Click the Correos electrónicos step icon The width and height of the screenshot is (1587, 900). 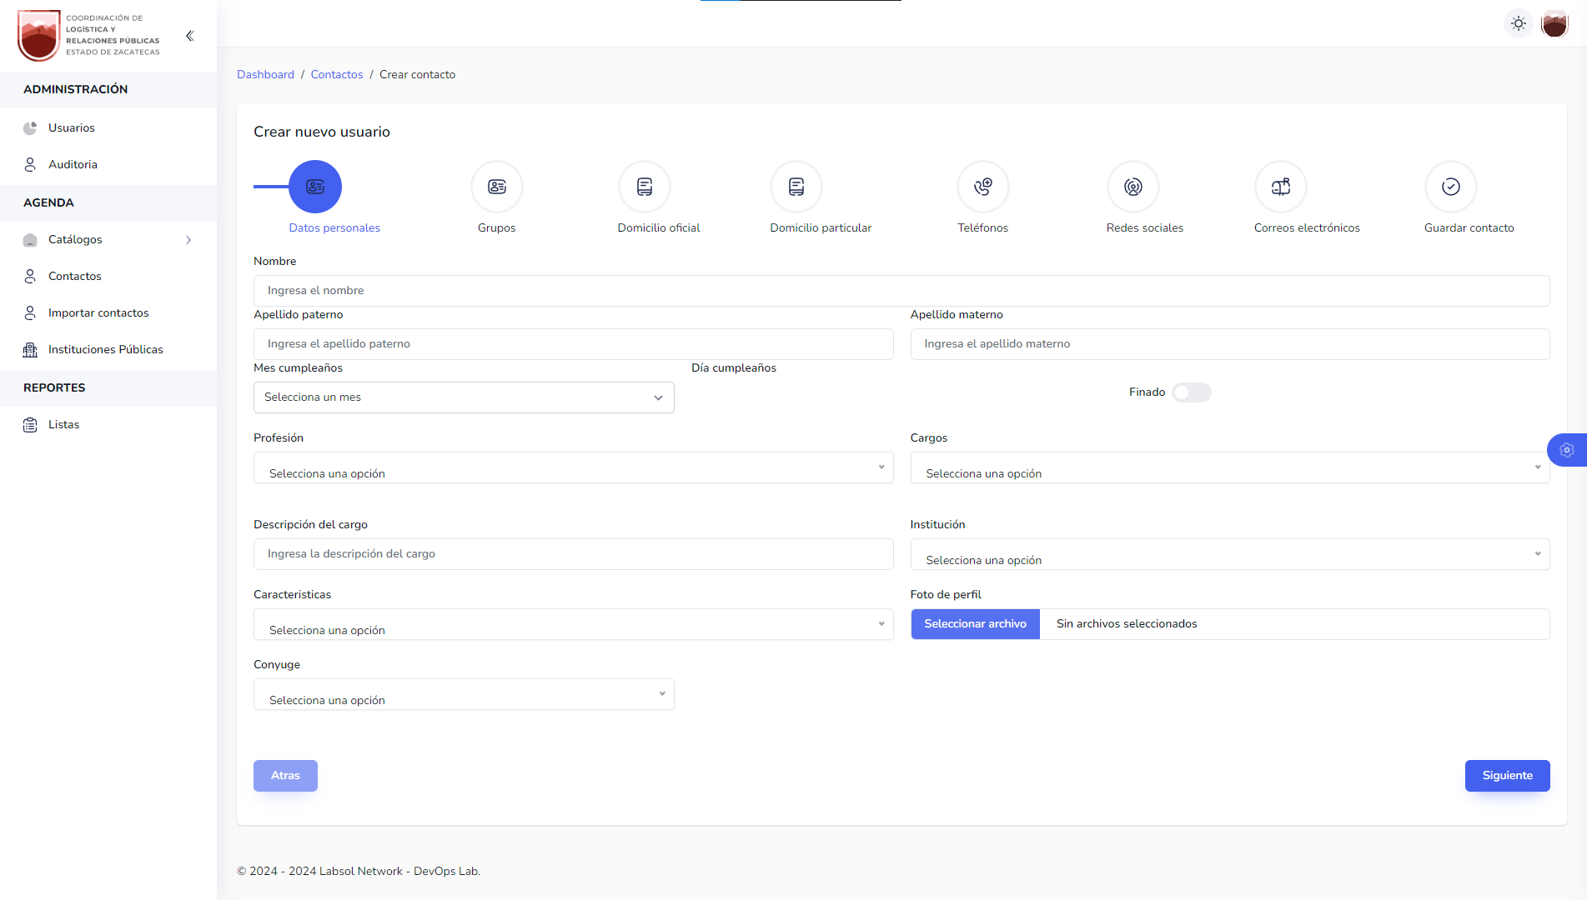(x=1280, y=187)
